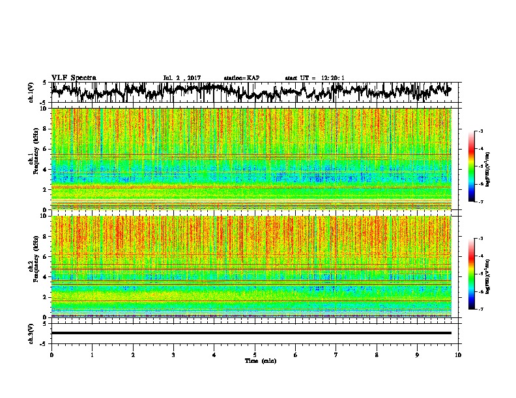Click time axis tick label "8"

coord(377,355)
